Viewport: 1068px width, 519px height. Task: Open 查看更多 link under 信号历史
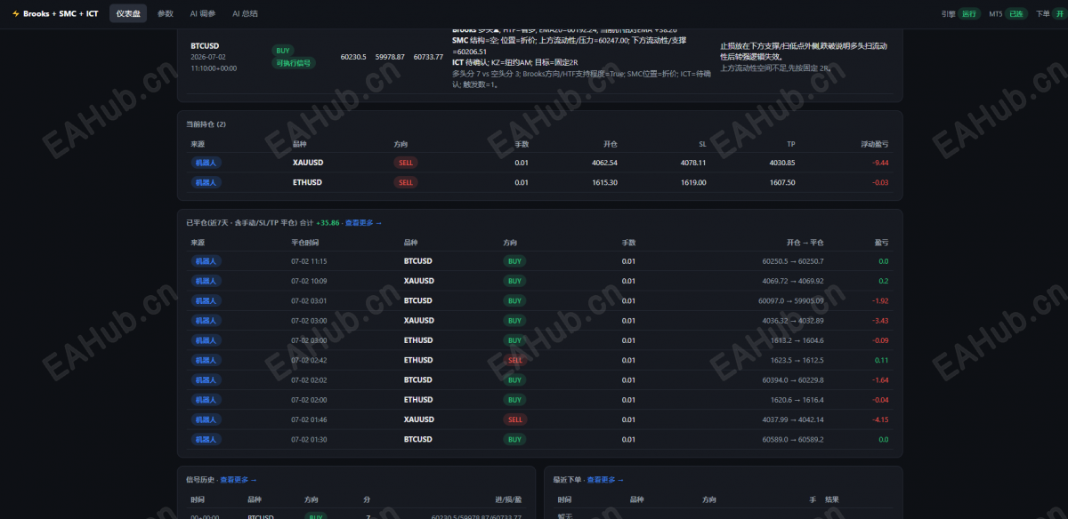click(239, 480)
